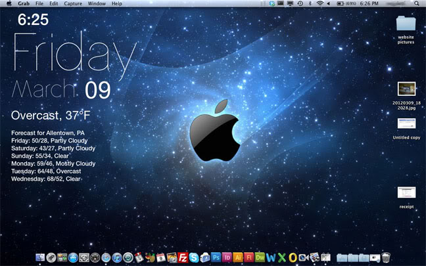Click the Wi-Fi status icon
The height and width of the screenshot is (266, 426).
pos(320,3)
